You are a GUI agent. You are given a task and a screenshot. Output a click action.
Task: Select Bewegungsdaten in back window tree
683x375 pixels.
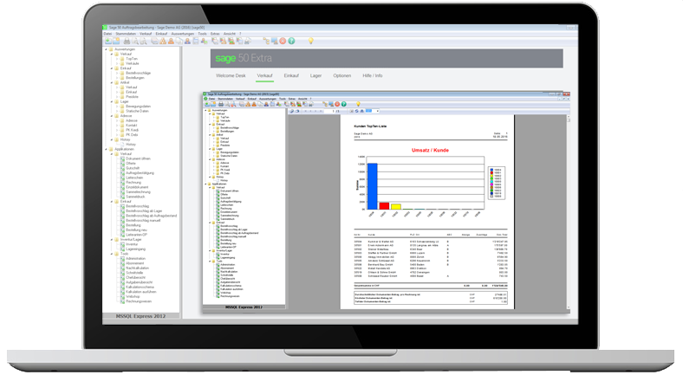[x=138, y=107]
